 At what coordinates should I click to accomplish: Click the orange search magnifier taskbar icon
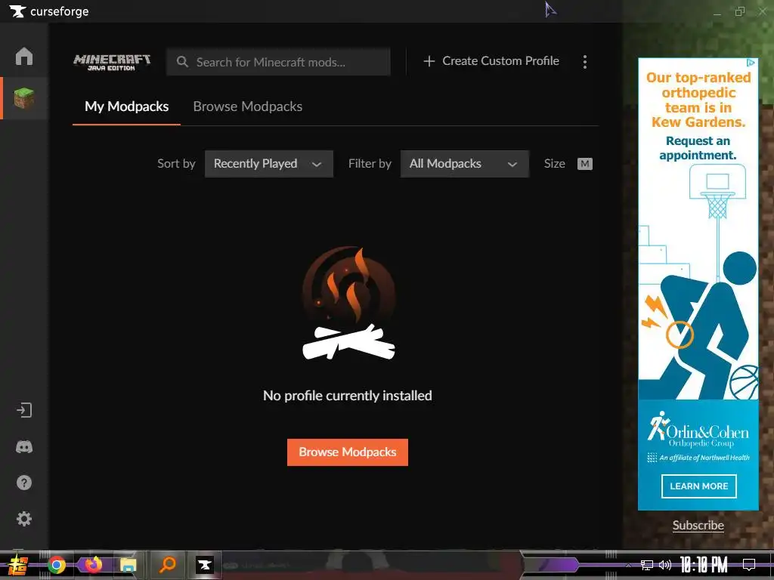coord(167,564)
